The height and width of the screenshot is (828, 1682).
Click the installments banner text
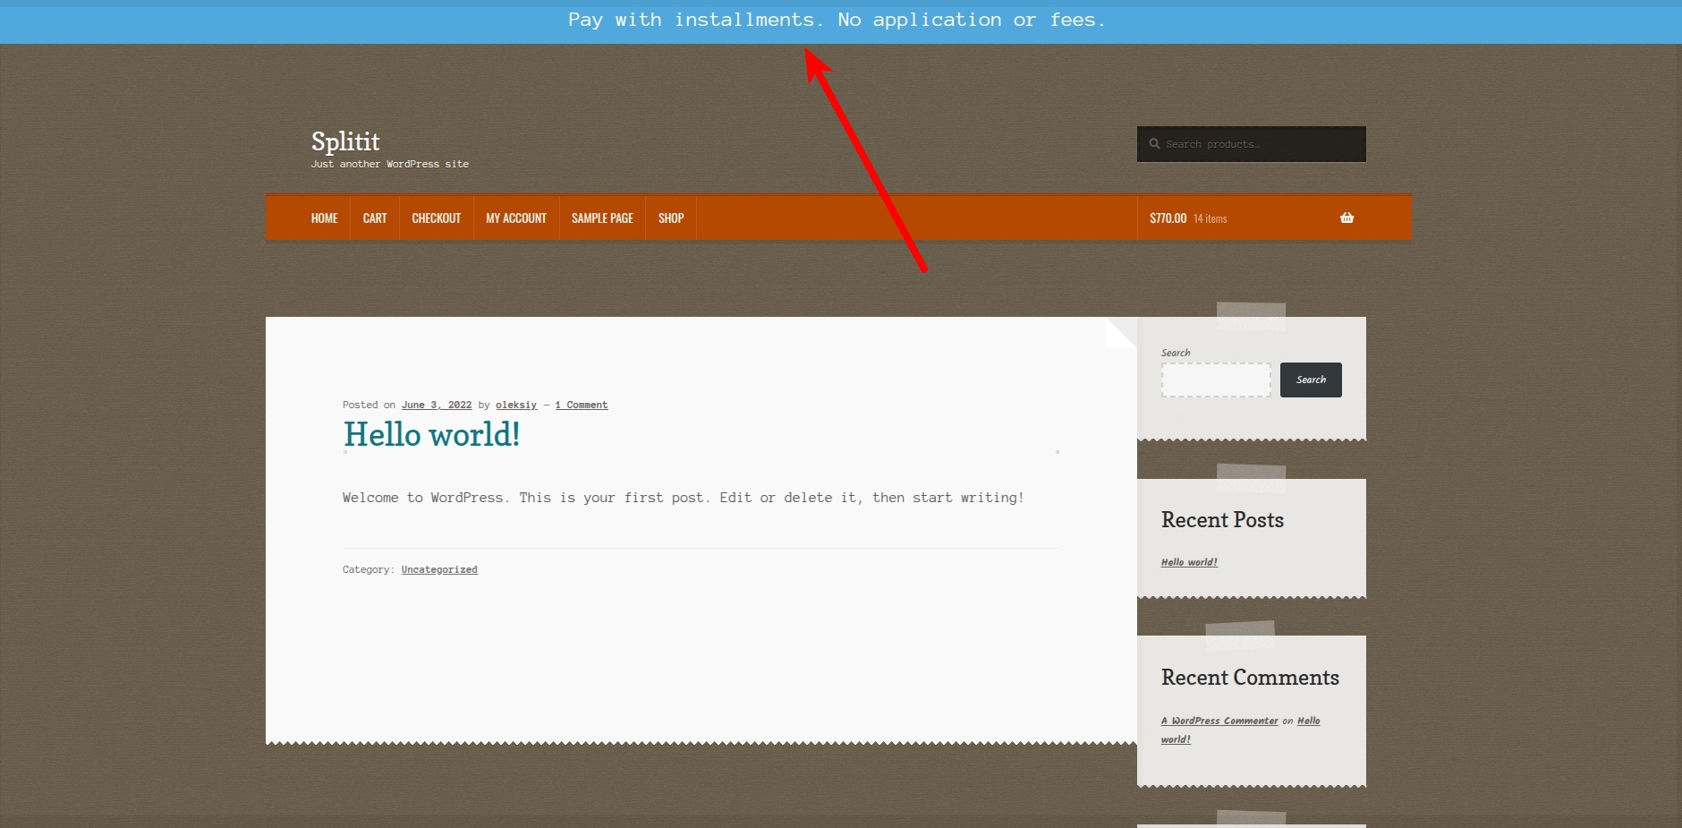[x=837, y=20]
